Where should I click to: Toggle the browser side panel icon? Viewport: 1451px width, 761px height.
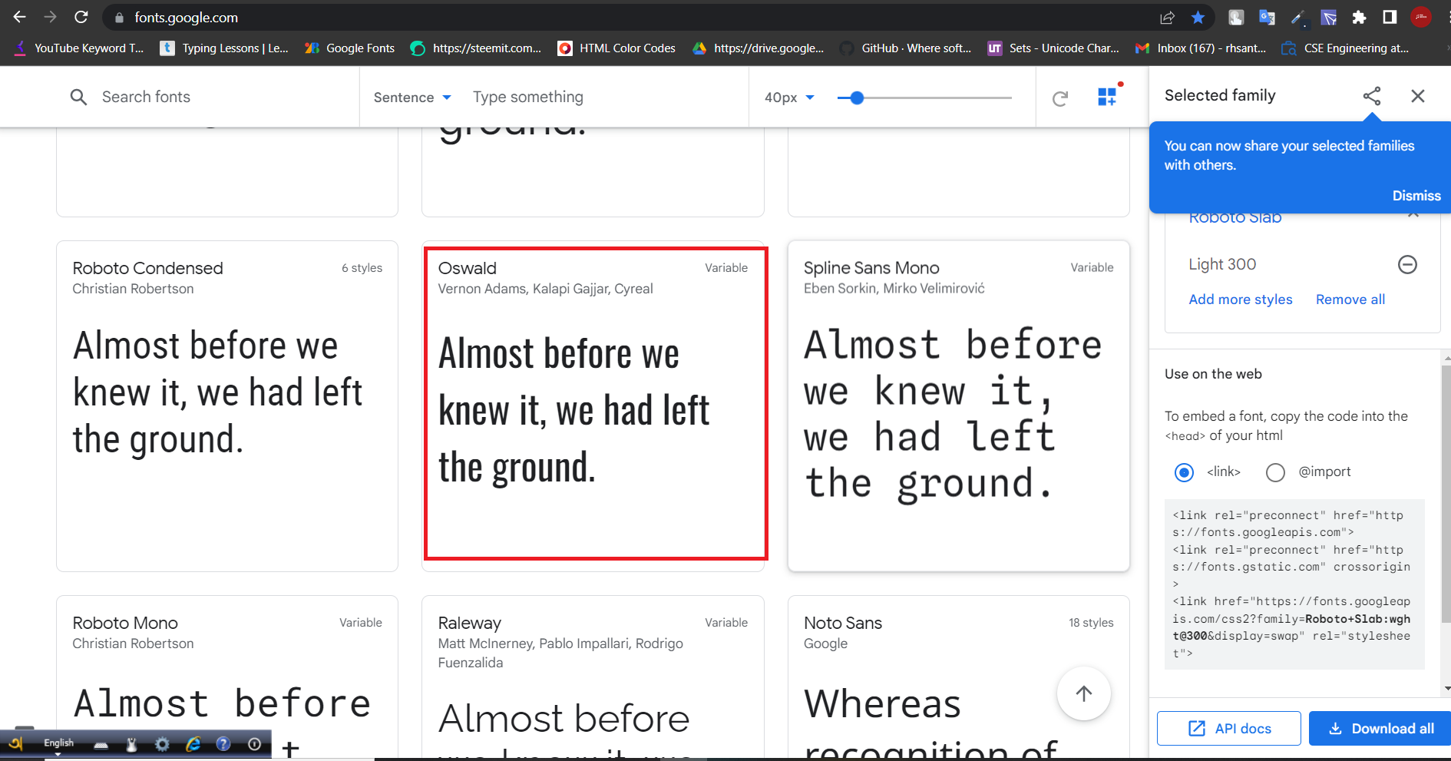tap(1390, 17)
